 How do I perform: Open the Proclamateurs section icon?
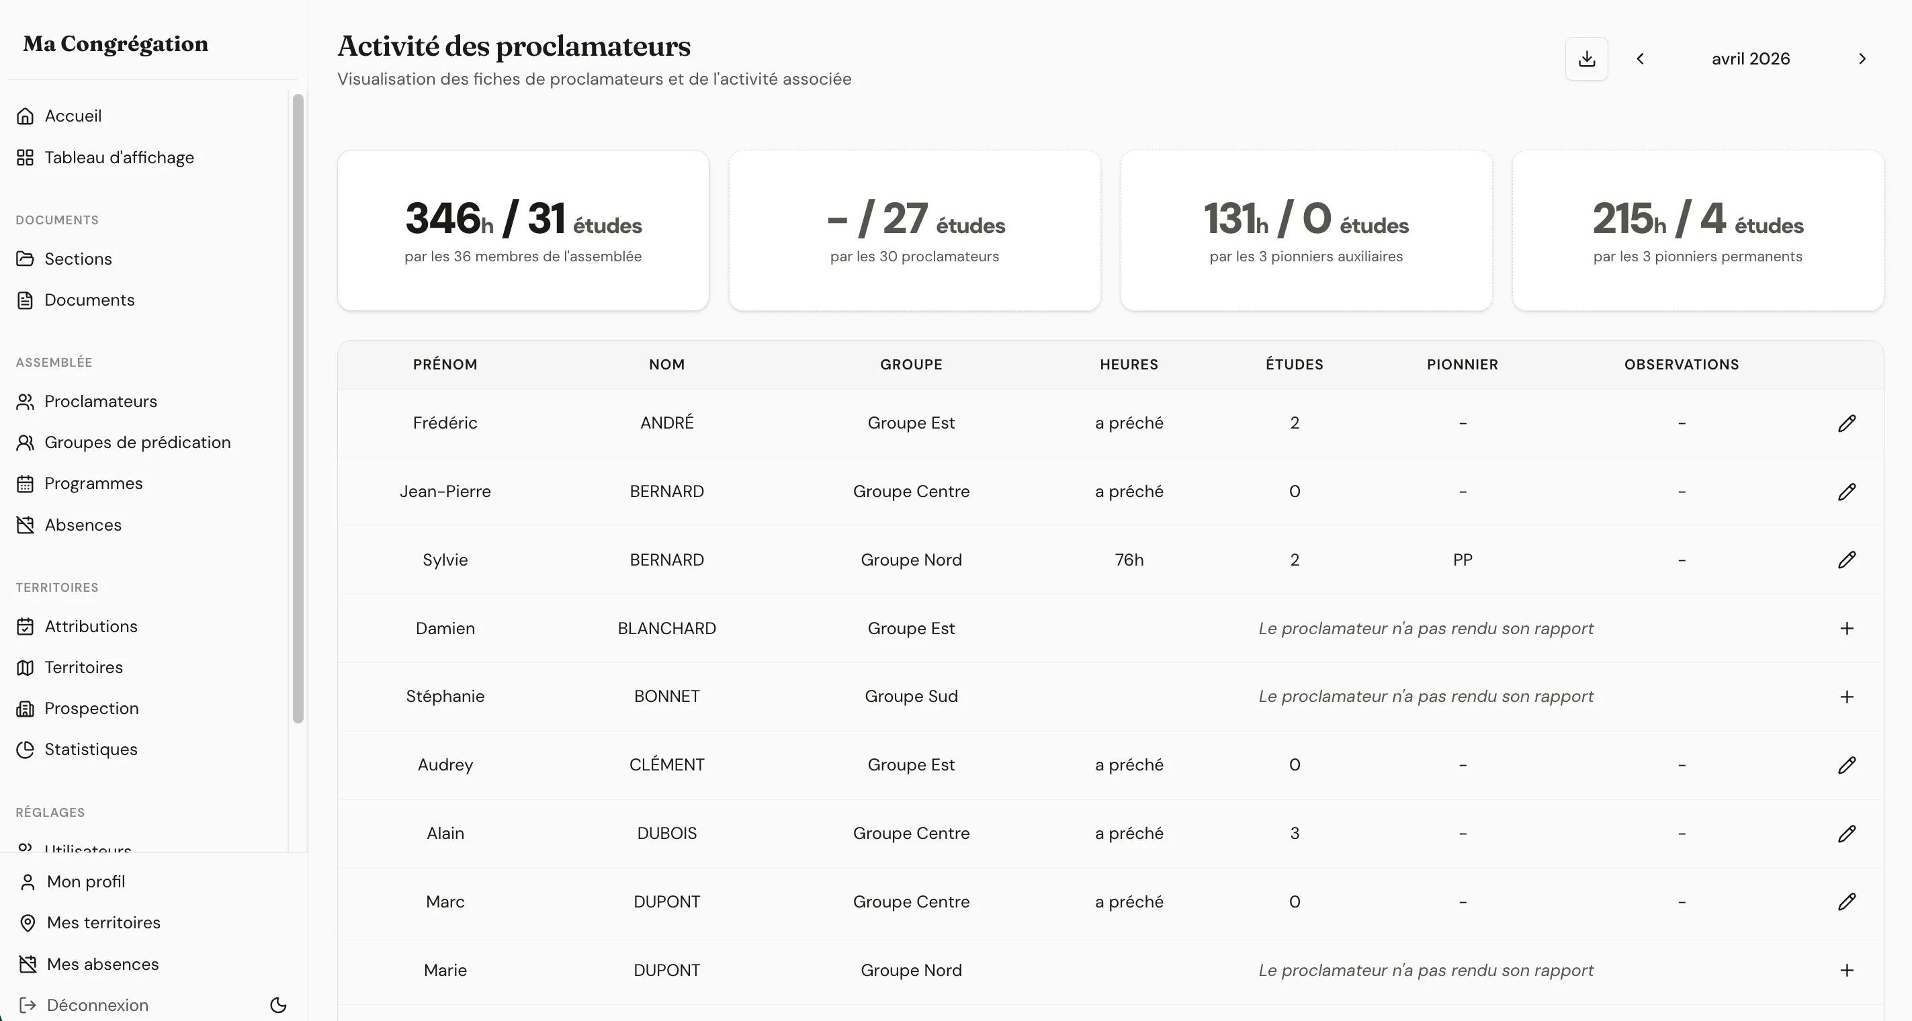26,402
